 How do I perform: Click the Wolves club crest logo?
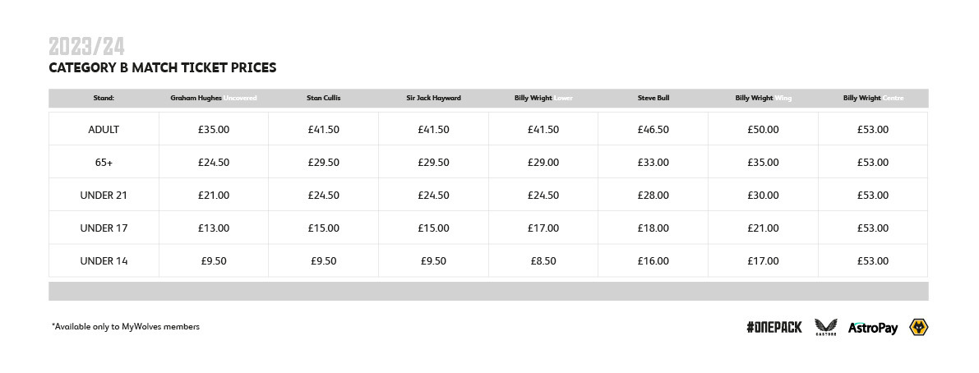[x=918, y=327]
